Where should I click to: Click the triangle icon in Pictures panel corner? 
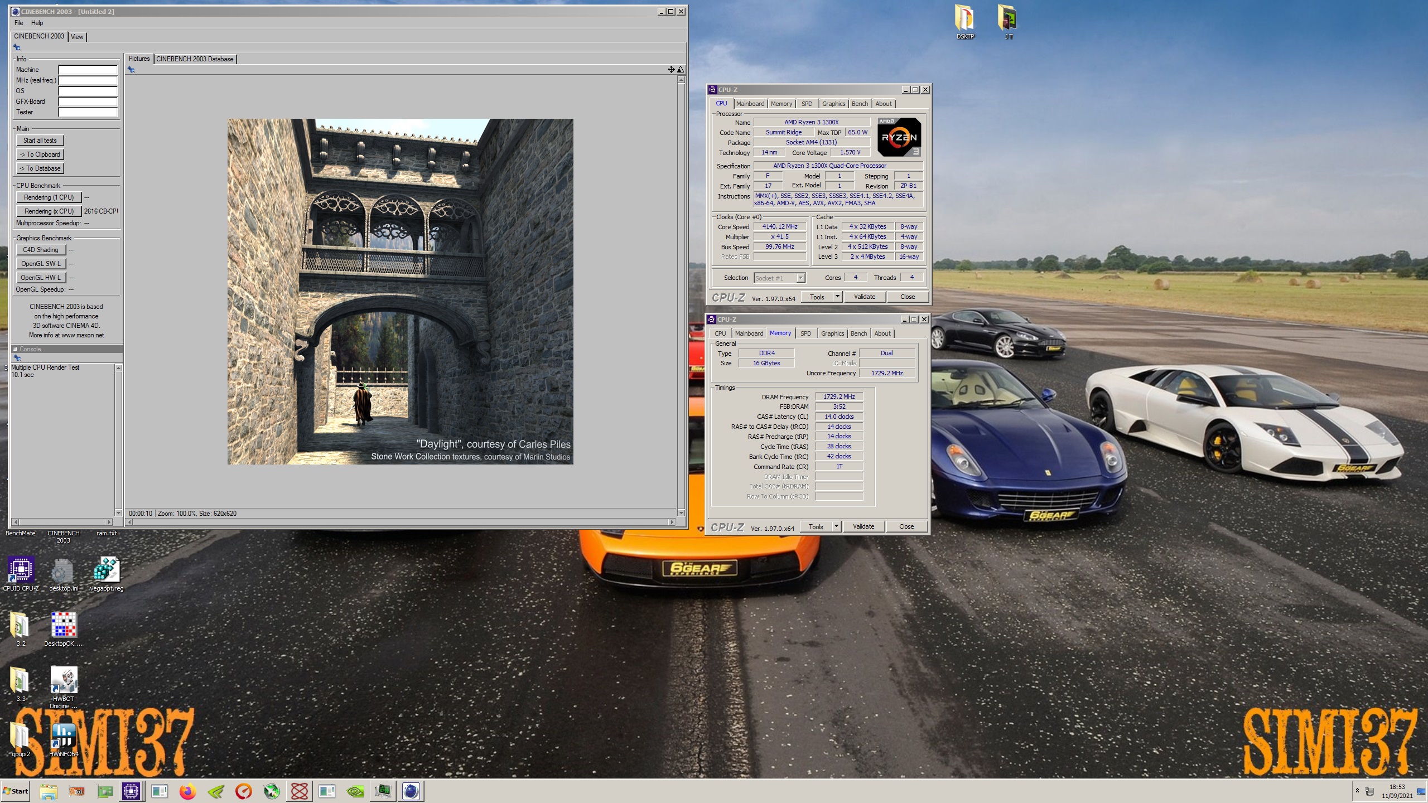click(680, 69)
